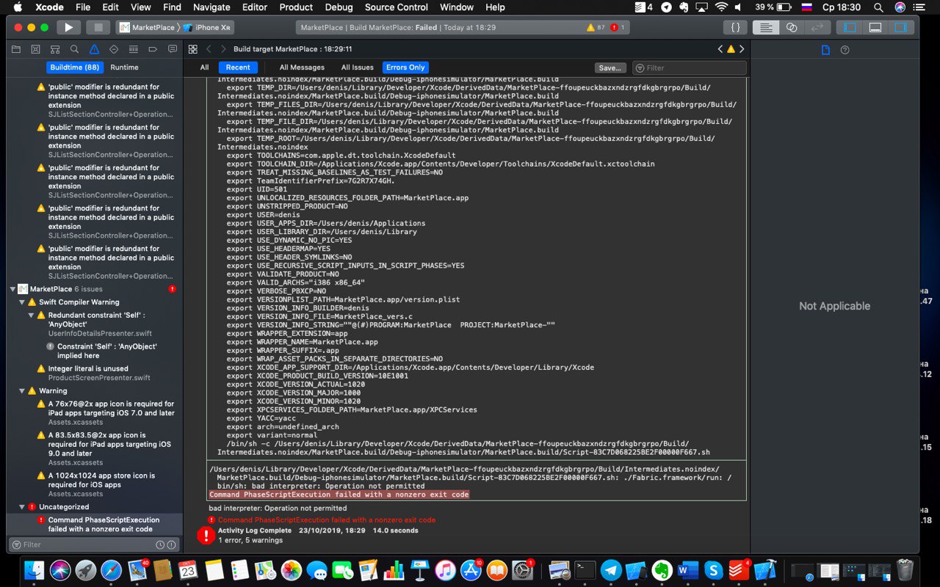Open the Source Control menu
The image size is (940, 587).
pyautogui.click(x=396, y=7)
